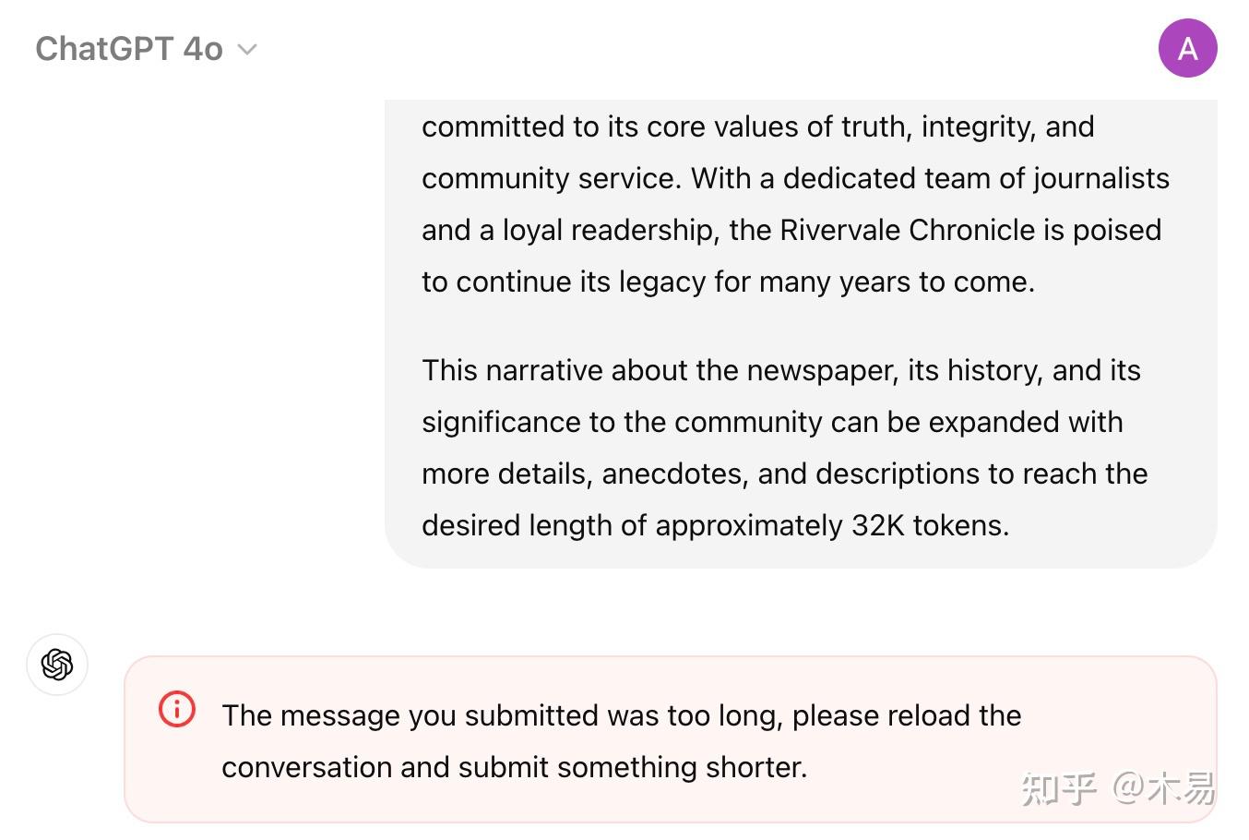Click the words "Rivervale Chronicle" in the message

point(908,230)
